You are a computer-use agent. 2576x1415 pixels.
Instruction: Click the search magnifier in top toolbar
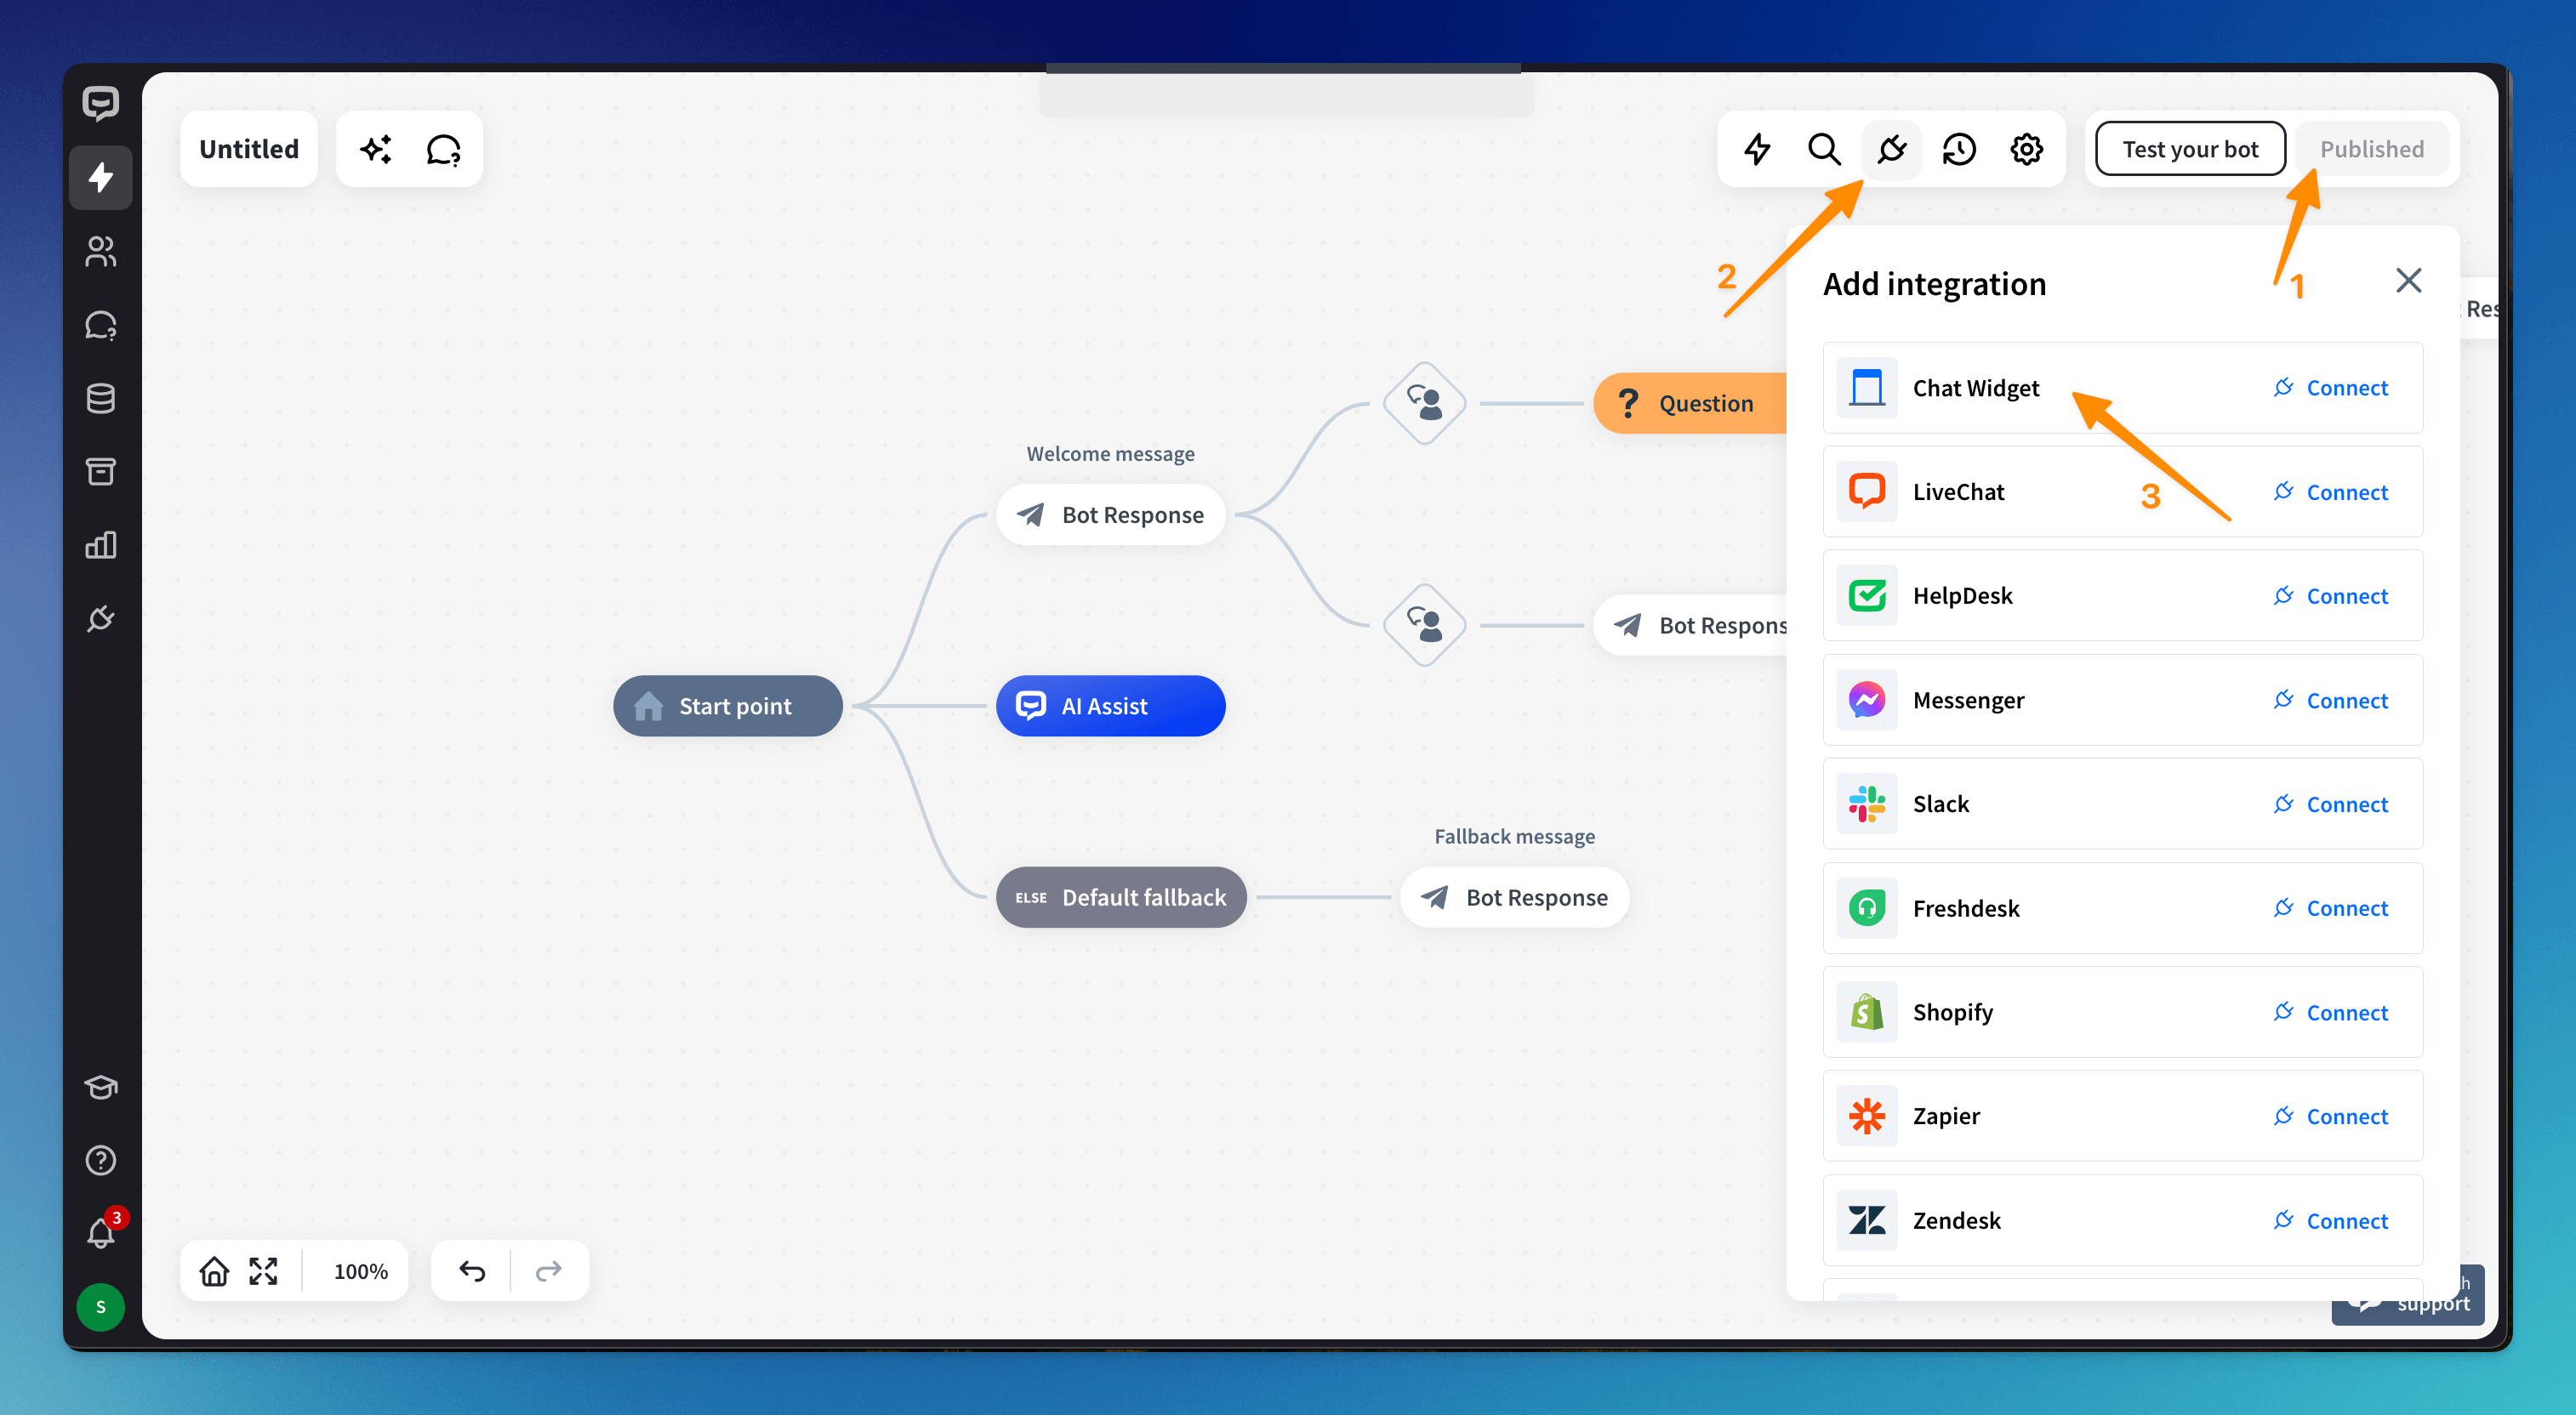(1824, 149)
